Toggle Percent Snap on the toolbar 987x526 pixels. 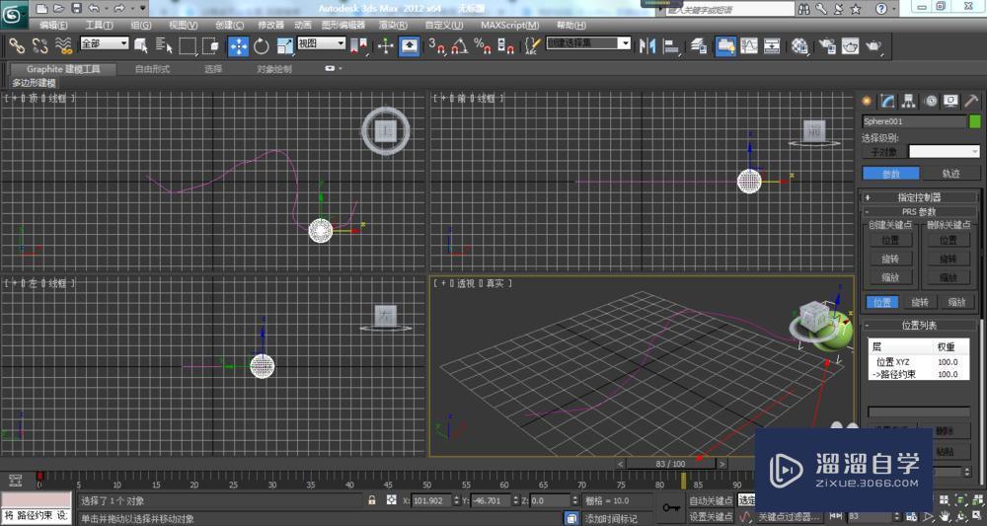[483, 46]
